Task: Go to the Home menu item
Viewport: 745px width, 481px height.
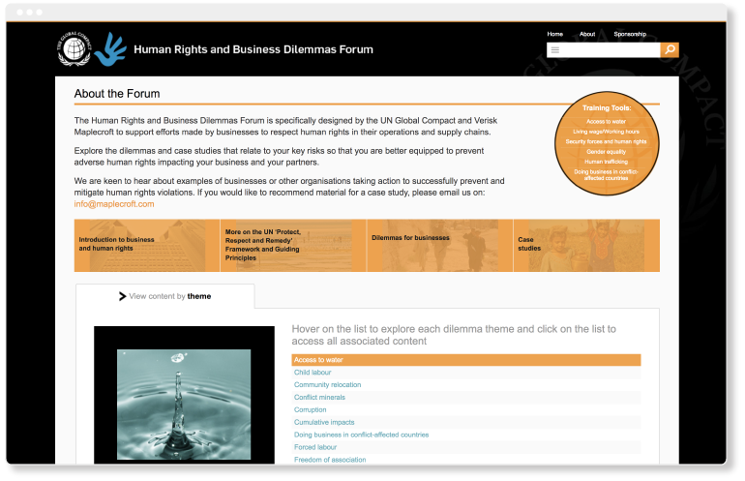Action: [x=554, y=34]
